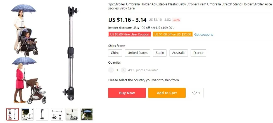Pick Australia shipping origin
Viewport: 273px width, 123px height.
(179, 53)
